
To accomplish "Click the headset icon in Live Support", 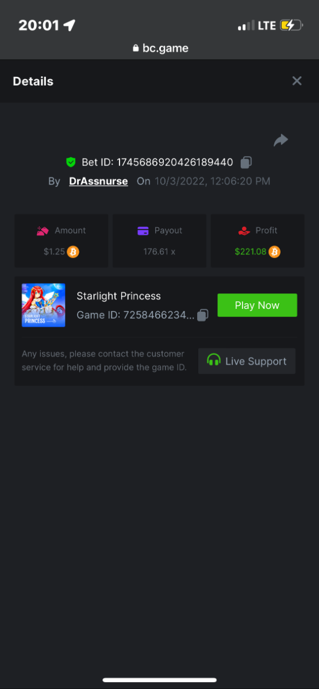I will point(214,361).
